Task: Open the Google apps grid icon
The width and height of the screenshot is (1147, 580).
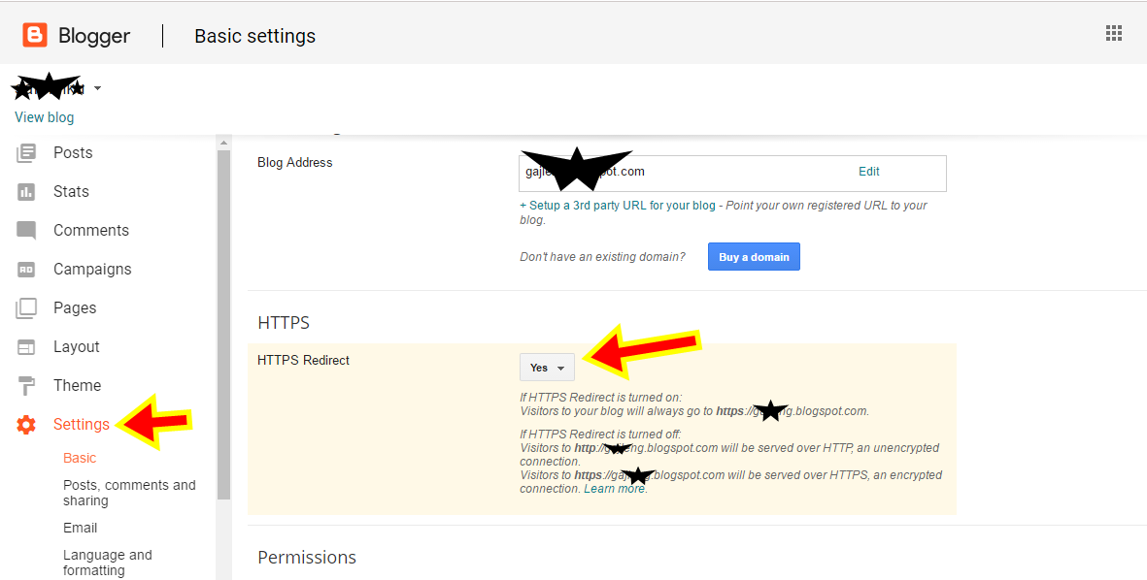Action: pos(1113,32)
